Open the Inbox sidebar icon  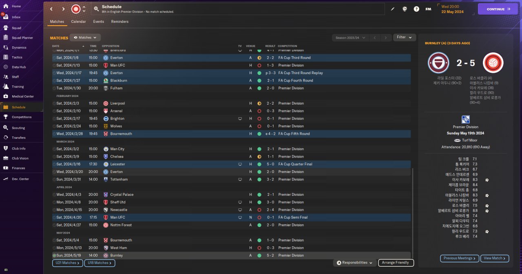6,17
